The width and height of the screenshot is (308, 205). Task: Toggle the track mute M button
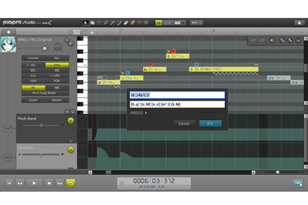point(71,43)
